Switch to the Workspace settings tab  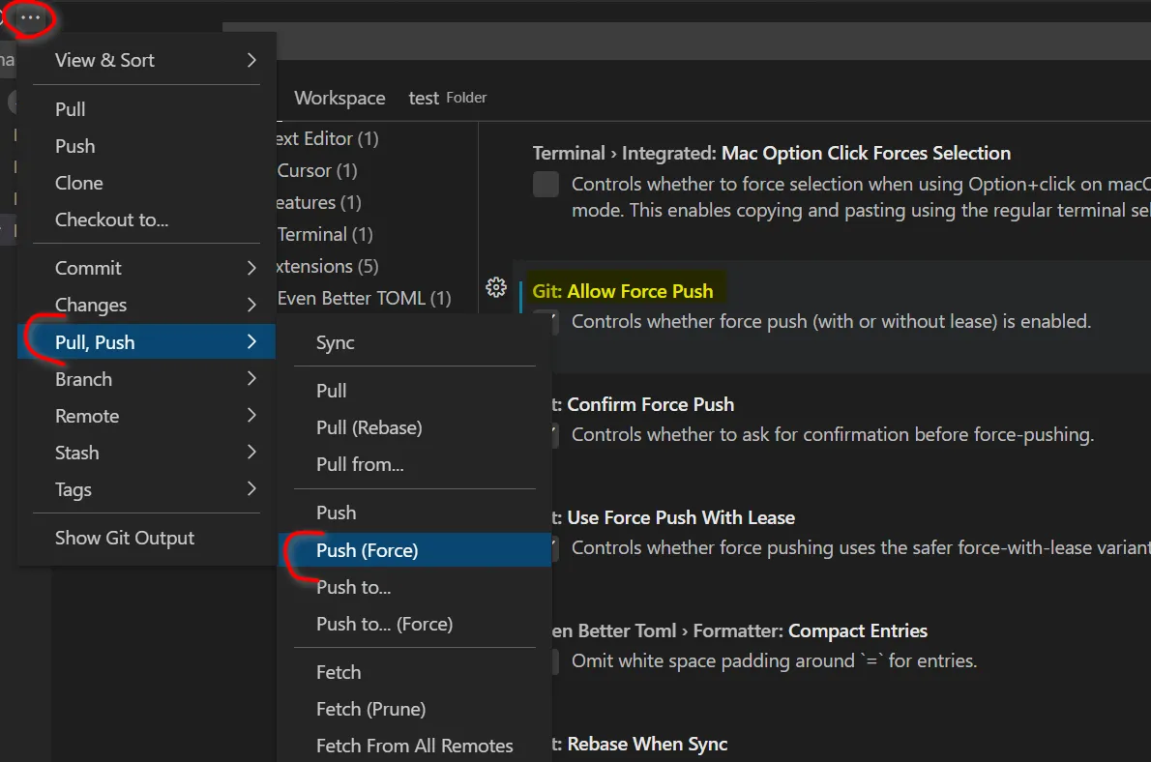point(339,98)
